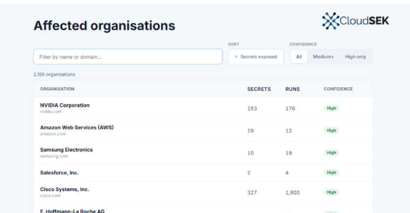Click the nvidia.com domain text
This screenshot has height=213, width=410.
click(51, 112)
